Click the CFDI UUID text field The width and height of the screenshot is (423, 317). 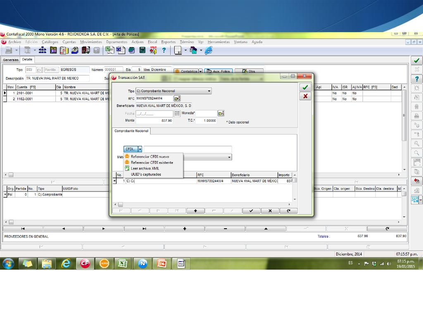[x=188, y=149]
